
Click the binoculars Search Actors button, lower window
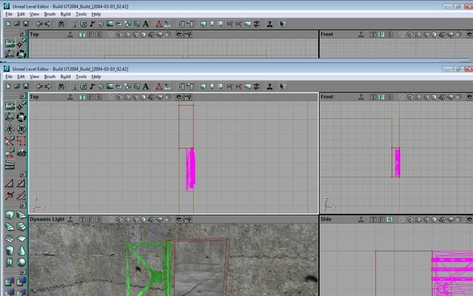pyautogui.click(x=61, y=86)
